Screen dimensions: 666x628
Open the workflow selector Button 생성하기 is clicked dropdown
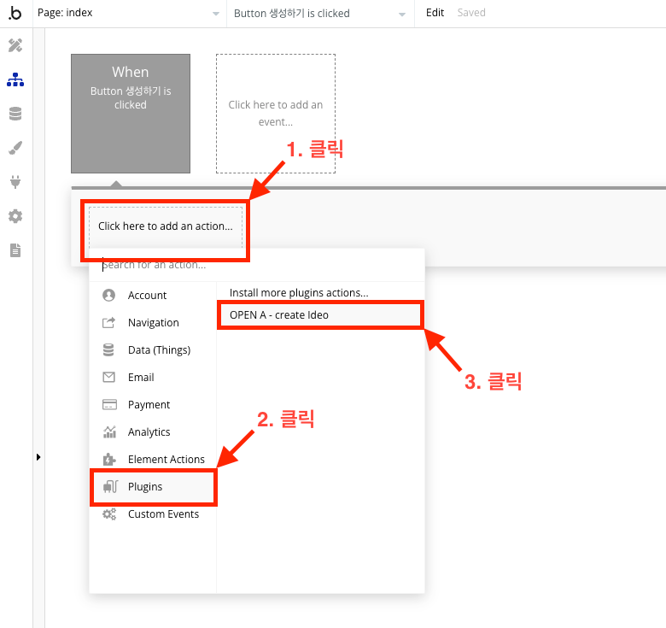pyautogui.click(x=321, y=14)
